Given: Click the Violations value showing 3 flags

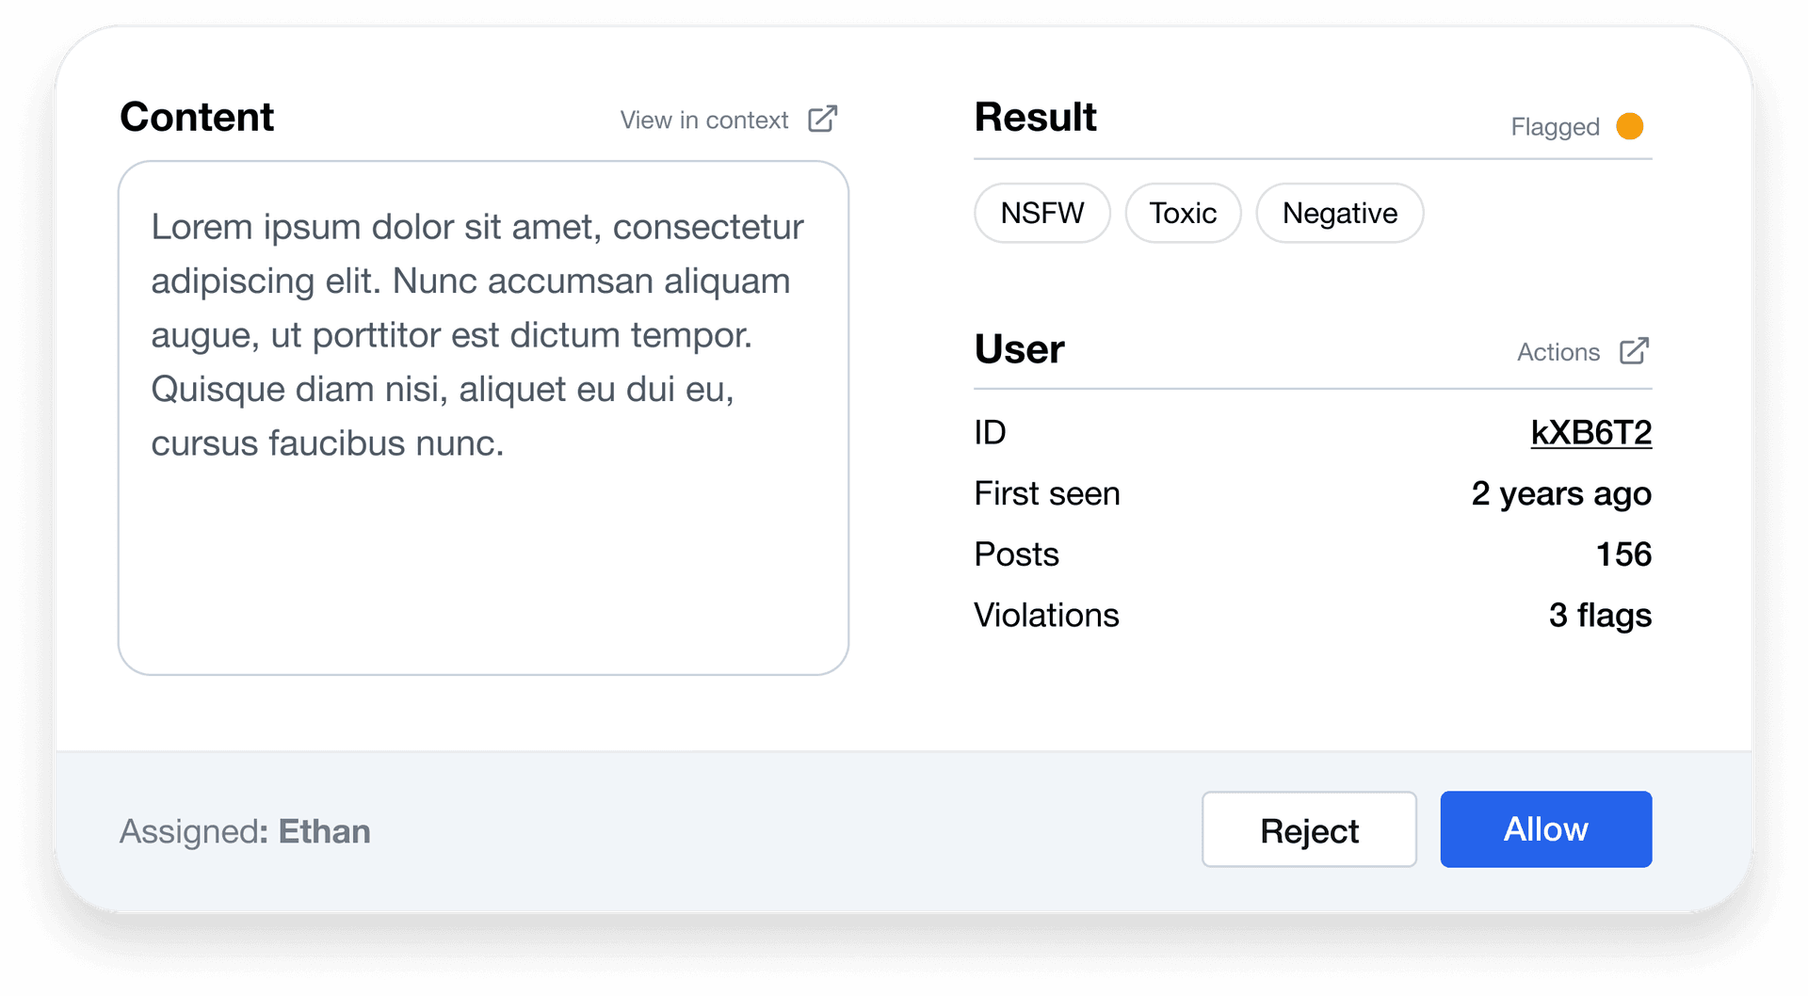Looking at the screenshot, I should point(1598,615).
